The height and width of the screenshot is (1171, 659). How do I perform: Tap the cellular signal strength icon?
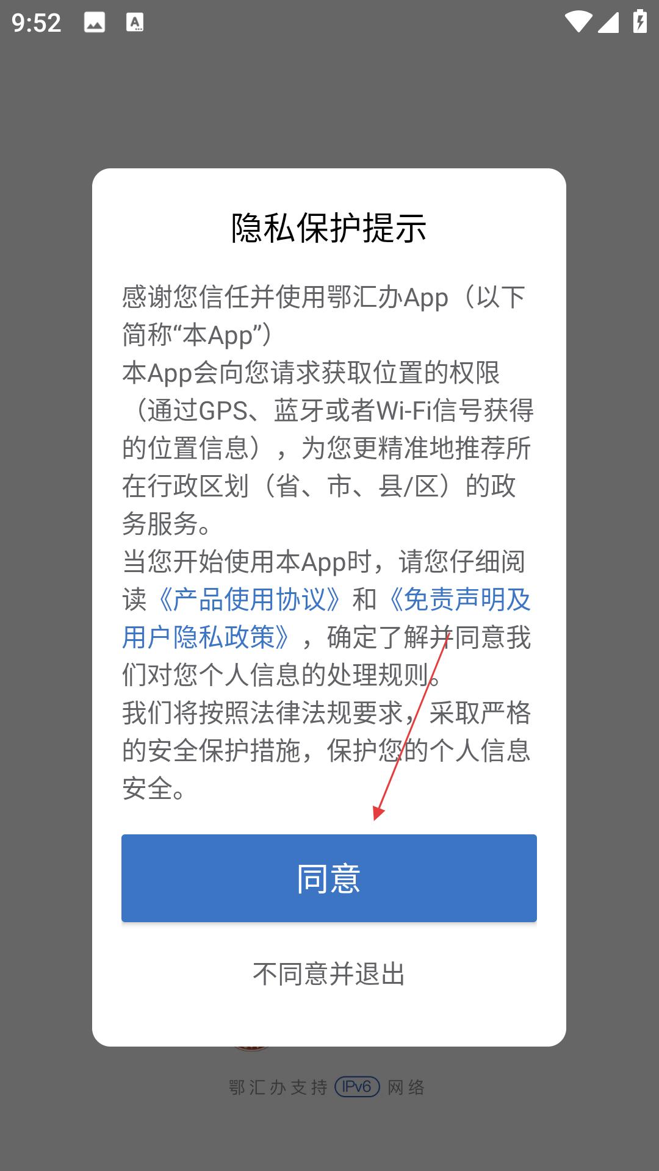tap(608, 22)
